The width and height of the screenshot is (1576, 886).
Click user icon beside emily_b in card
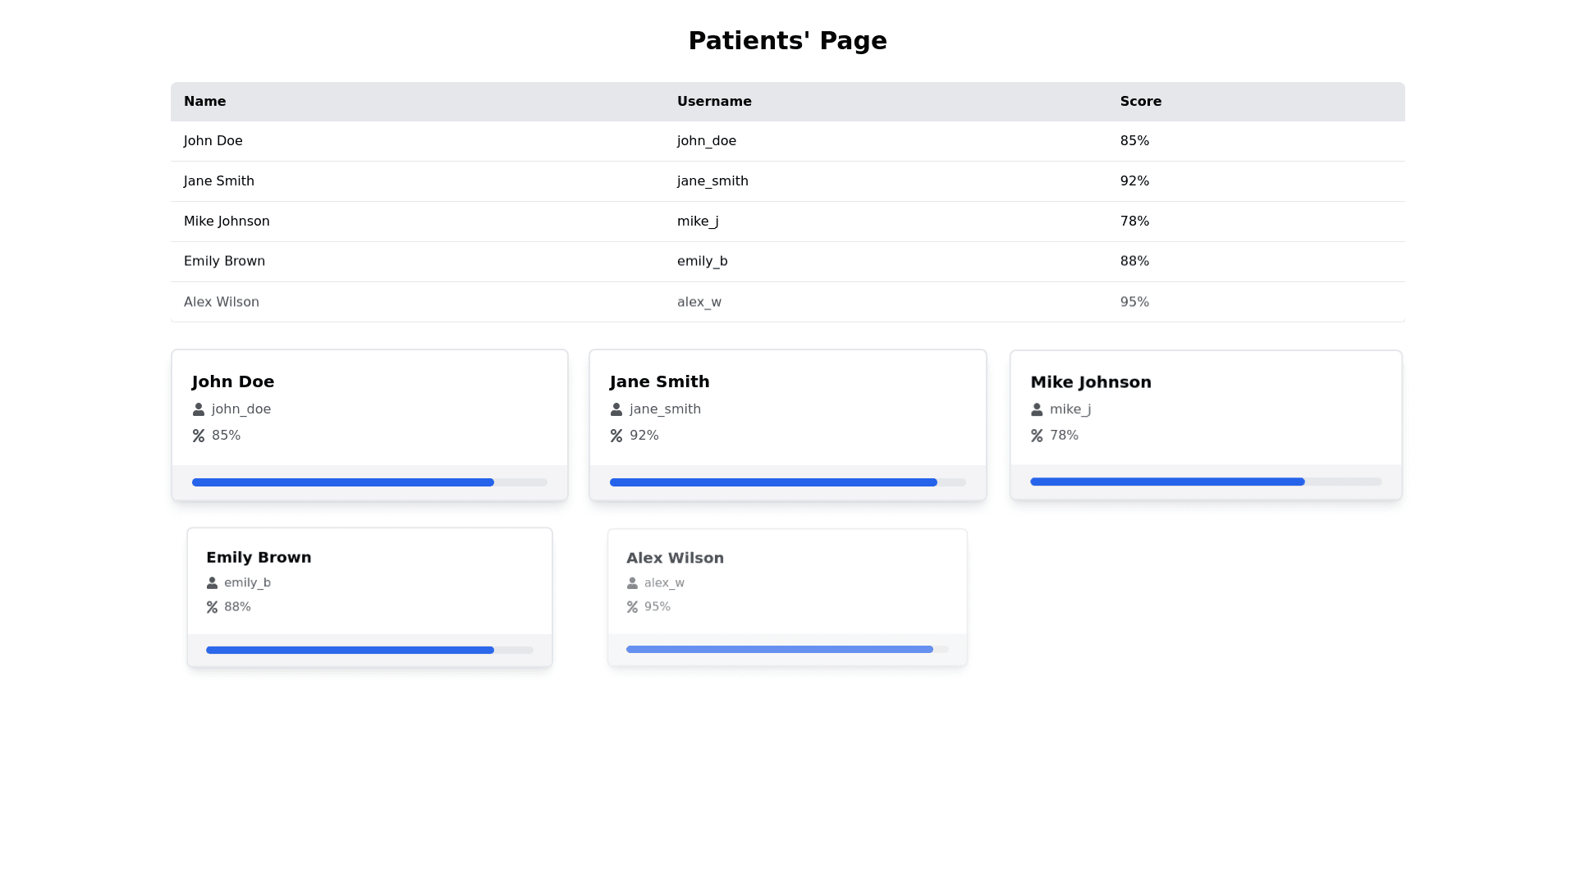click(x=212, y=583)
